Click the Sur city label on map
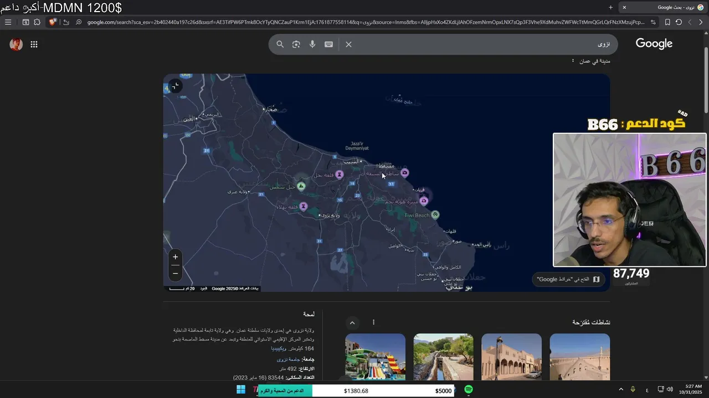 coord(457,241)
